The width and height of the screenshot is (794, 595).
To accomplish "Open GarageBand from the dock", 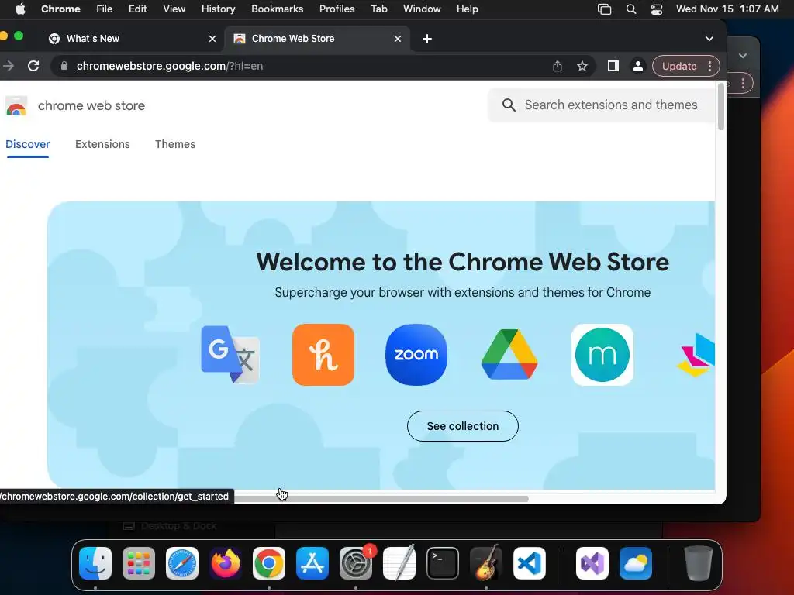I will click(x=486, y=562).
